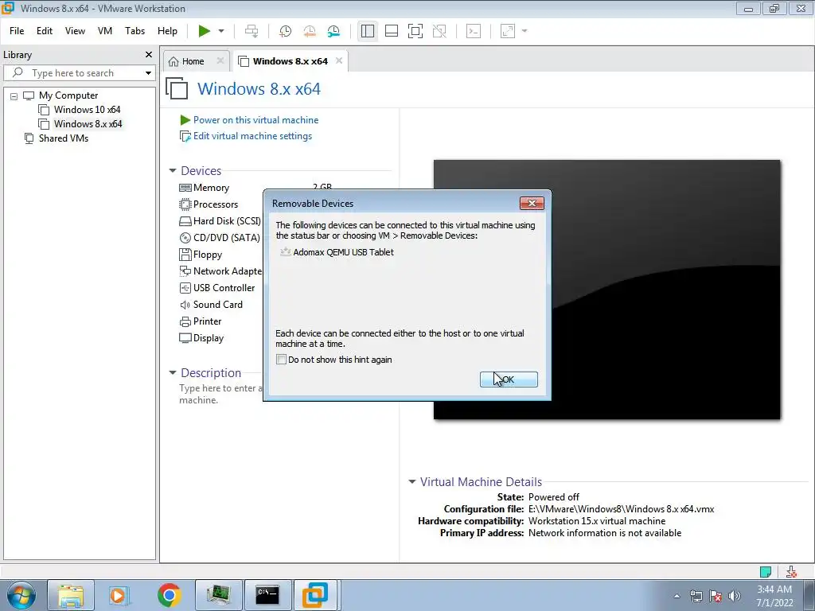Click the stretch guest toolbar icon

tap(508, 31)
